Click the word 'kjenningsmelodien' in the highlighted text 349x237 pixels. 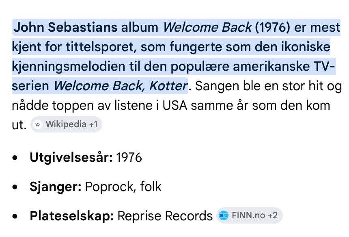point(68,66)
